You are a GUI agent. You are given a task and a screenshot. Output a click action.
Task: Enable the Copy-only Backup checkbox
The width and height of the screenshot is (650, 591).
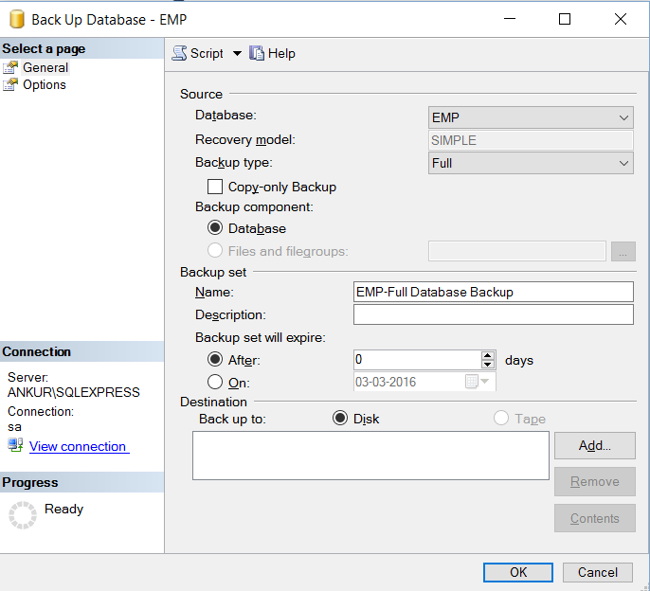[x=215, y=187]
